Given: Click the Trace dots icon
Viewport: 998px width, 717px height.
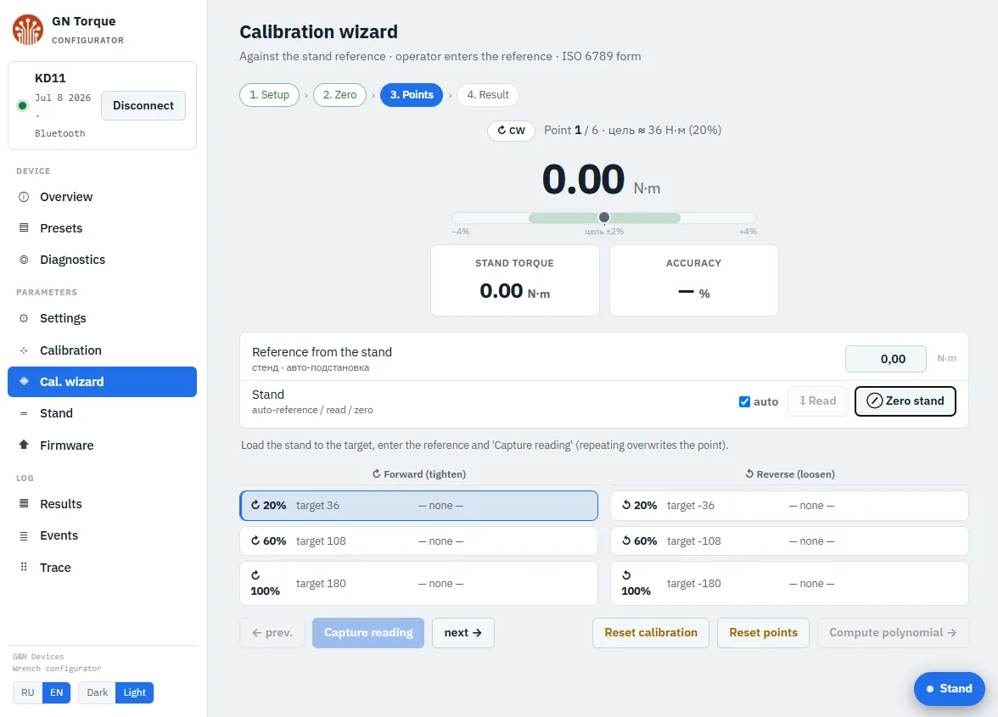Looking at the screenshot, I should tap(24, 567).
